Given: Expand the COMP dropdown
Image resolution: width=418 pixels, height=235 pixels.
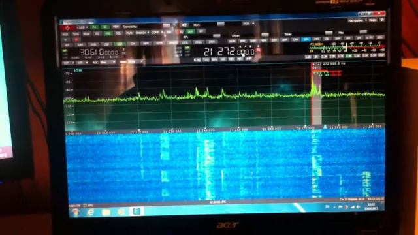Looking at the screenshot, I should 157,33.
